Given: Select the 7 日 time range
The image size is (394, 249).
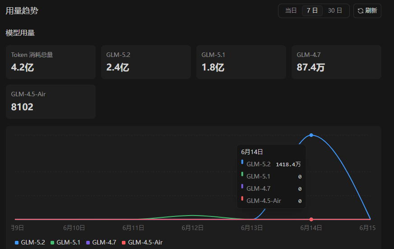Looking at the screenshot, I should [312, 10].
